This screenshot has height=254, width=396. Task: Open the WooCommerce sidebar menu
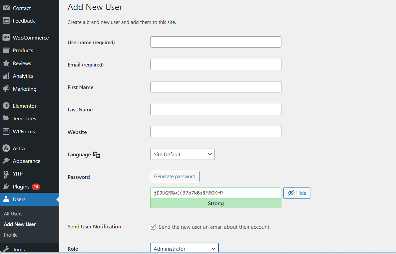(7, 38)
